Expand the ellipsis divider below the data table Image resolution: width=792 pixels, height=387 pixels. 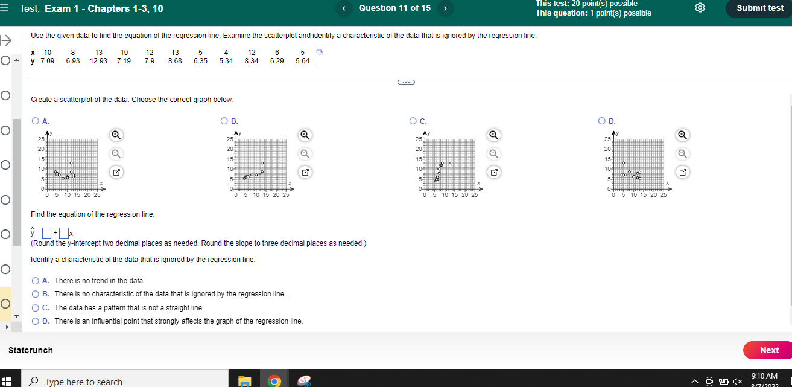coord(406,82)
